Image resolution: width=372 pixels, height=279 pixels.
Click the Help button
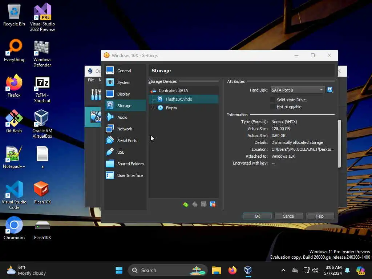coord(320,216)
